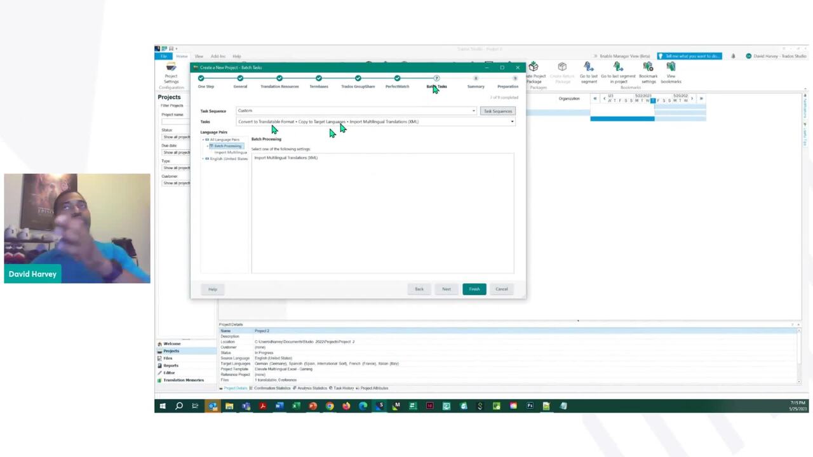
Task: Click Go to last segment in project
Action: pyautogui.click(x=618, y=73)
